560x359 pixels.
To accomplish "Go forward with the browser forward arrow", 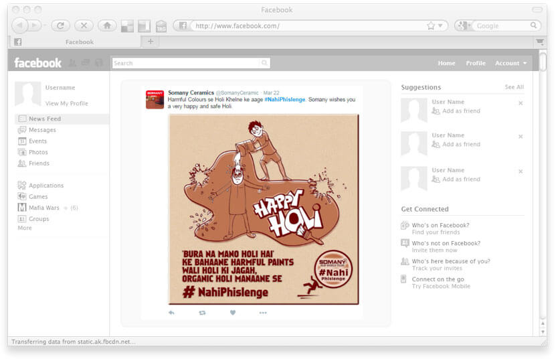I will (x=35, y=25).
